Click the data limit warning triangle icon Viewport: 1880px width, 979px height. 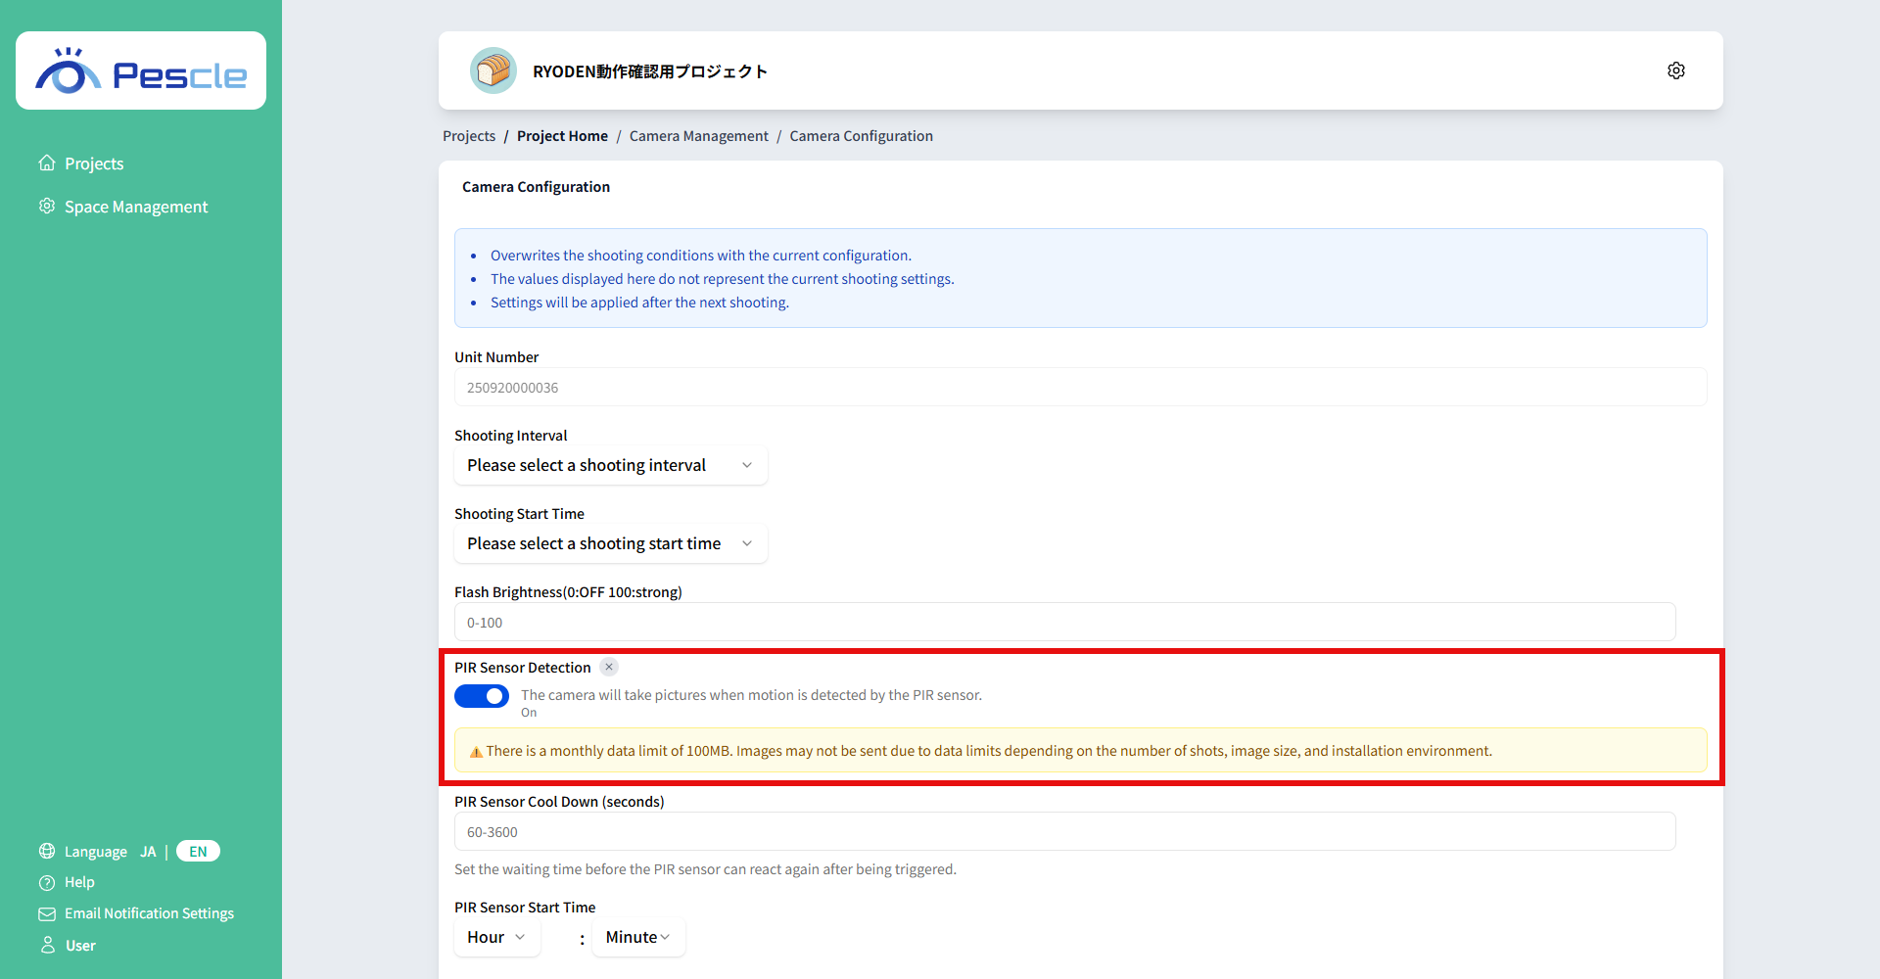[x=476, y=752]
